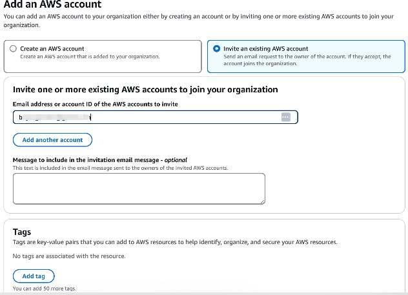Click the Invite one or more existing accounts heading

(x=145, y=90)
